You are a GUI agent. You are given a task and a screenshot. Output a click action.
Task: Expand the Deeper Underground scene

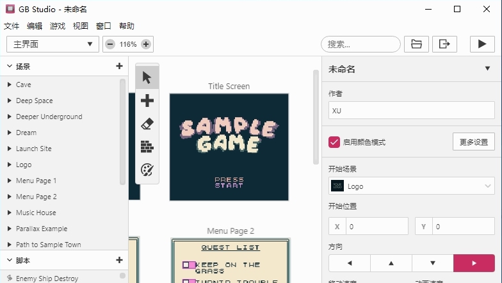click(x=9, y=117)
